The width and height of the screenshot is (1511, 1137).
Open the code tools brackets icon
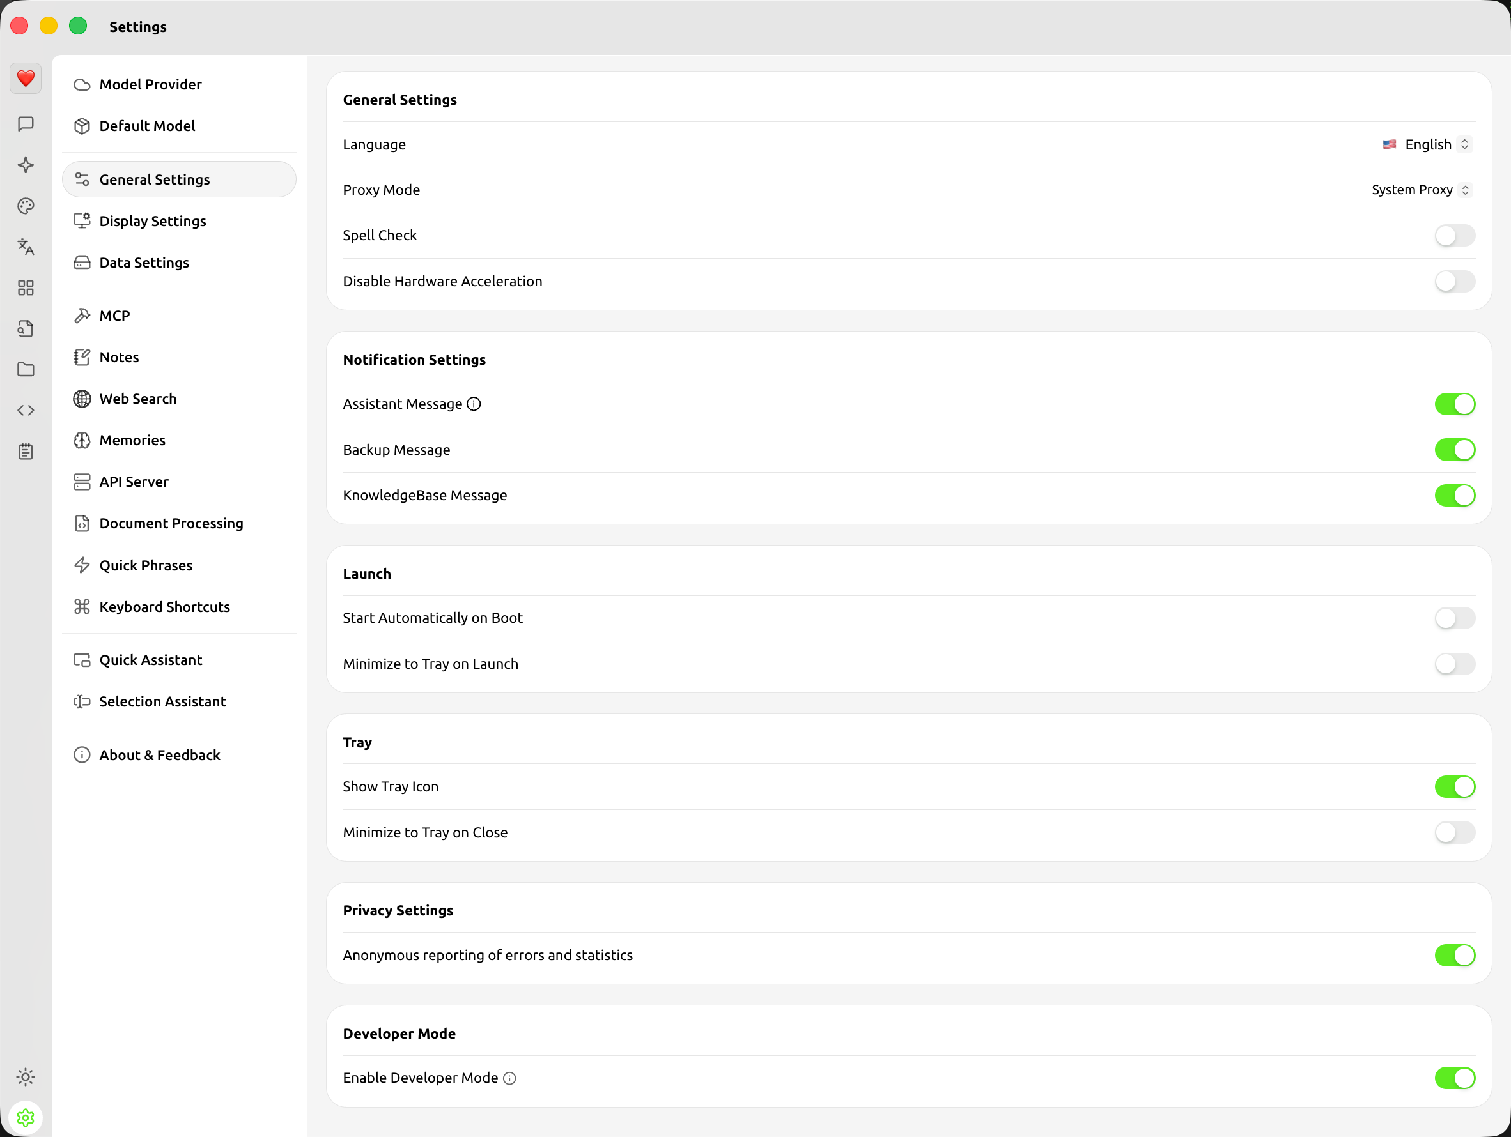pyautogui.click(x=26, y=410)
